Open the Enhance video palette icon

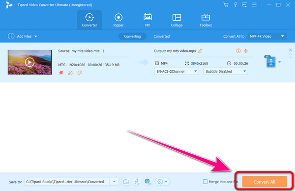tap(80, 73)
